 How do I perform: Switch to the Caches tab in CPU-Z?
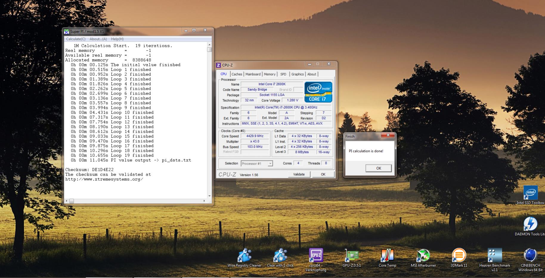(237, 74)
